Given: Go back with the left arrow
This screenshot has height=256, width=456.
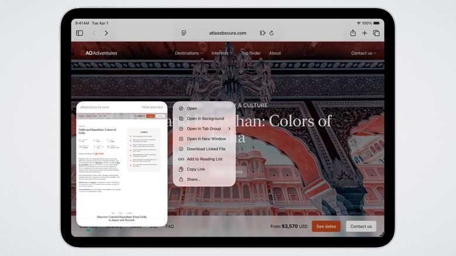Looking at the screenshot, I should coord(94,33).
